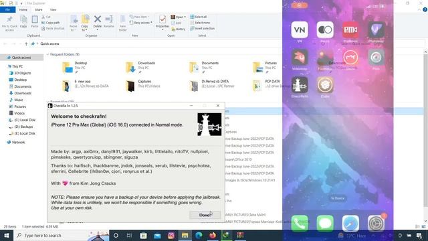Open Microsoft Store from the taskbar
Screen dimensions: 428x241
click(x=143, y=235)
